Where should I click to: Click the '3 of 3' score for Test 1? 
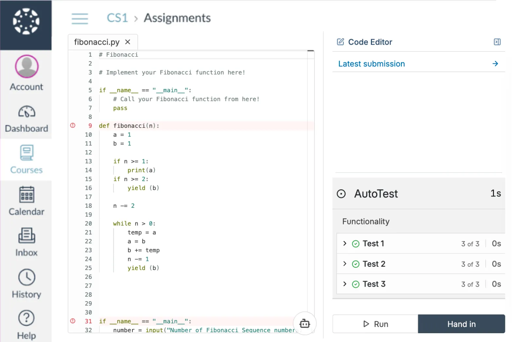pos(470,244)
